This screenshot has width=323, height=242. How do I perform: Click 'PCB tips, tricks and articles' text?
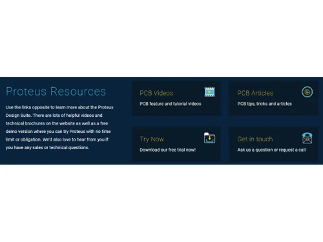coord(264,104)
